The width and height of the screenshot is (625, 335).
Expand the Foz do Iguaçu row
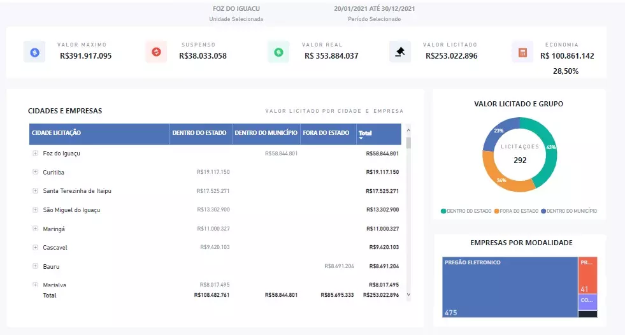pos(35,153)
